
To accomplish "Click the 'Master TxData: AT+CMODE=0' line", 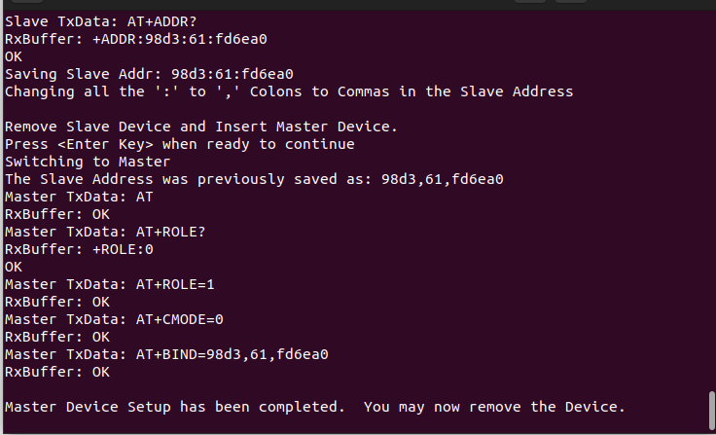I will point(114,319).
